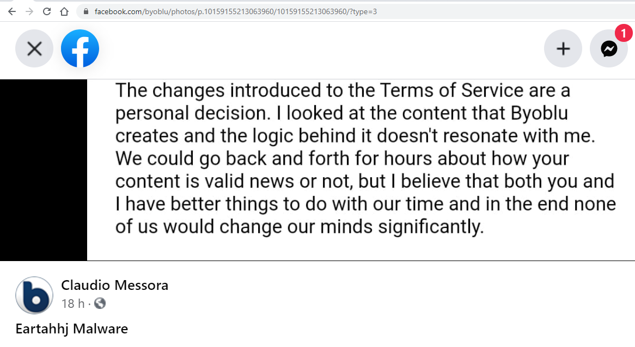
Task: Click the word Byoblu in the photo
Action: (x=539, y=114)
